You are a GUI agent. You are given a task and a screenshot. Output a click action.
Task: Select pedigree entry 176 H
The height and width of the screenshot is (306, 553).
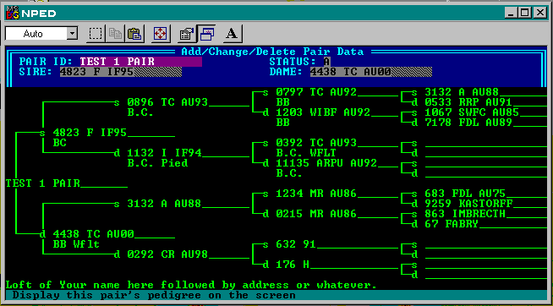click(293, 265)
